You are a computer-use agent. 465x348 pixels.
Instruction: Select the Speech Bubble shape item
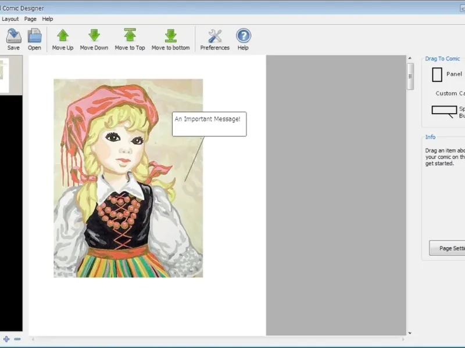pos(444,111)
